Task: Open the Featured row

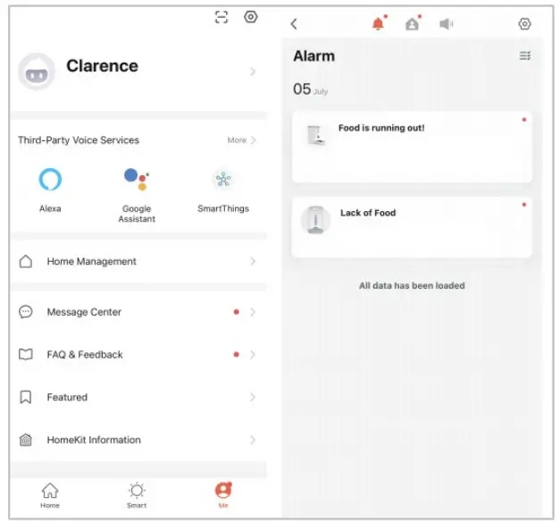Action: point(138,397)
